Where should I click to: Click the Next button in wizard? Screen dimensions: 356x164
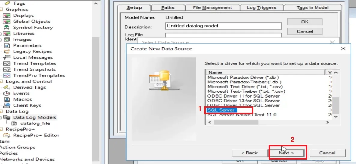click(286, 153)
